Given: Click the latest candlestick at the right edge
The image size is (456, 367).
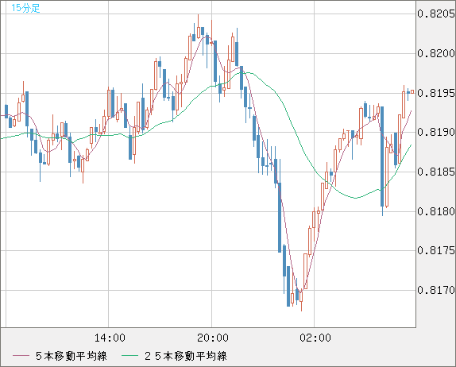Looking at the screenshot, I should coord(412,92).
